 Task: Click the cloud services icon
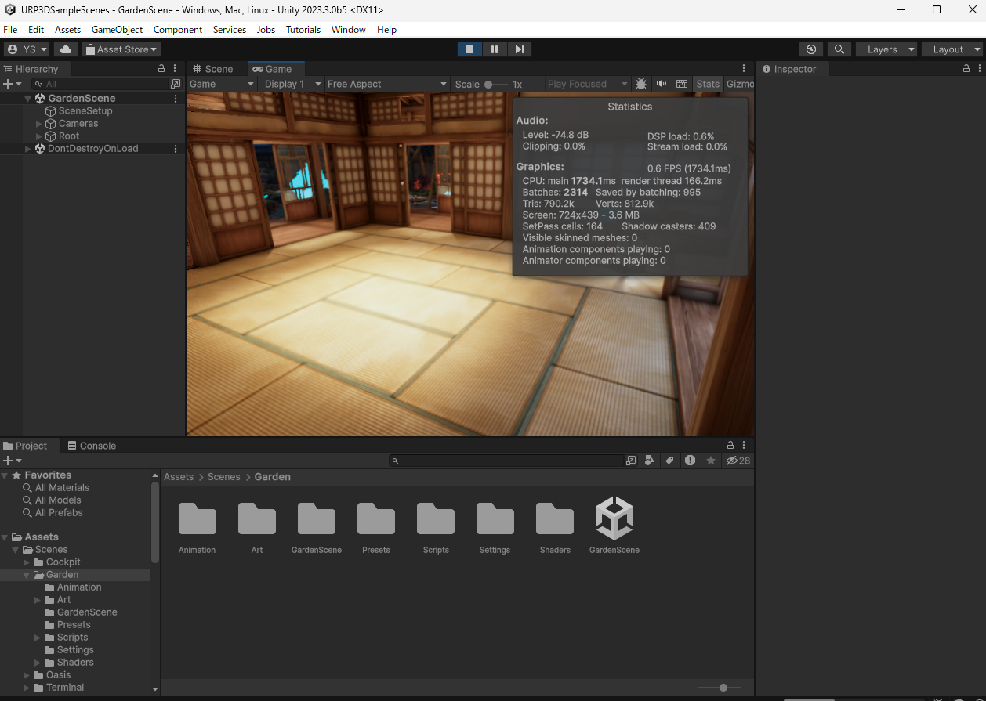pos(66,49)
